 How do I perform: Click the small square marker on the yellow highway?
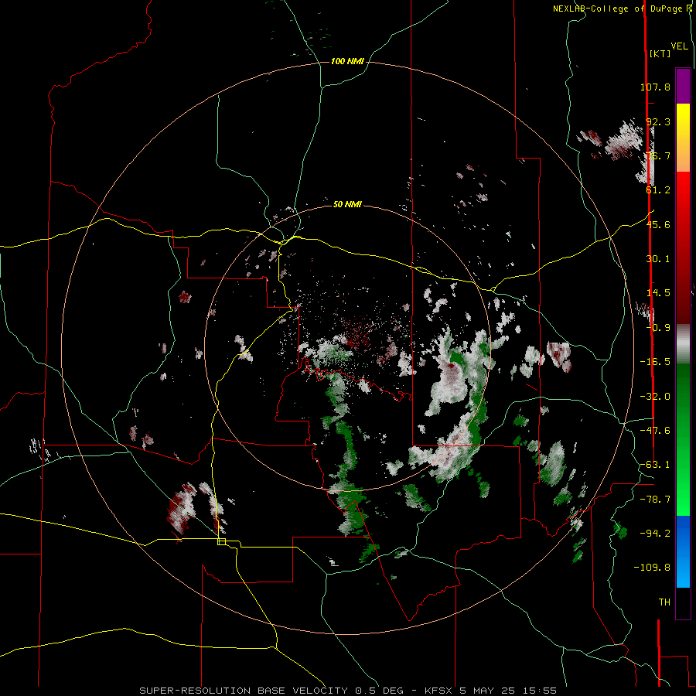(221, 541)
